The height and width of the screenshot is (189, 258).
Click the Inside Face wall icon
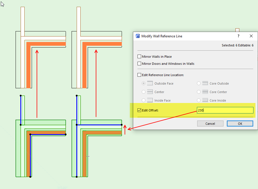[150, 100]
